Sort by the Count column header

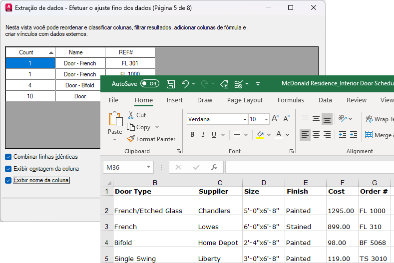pos(30,52)
